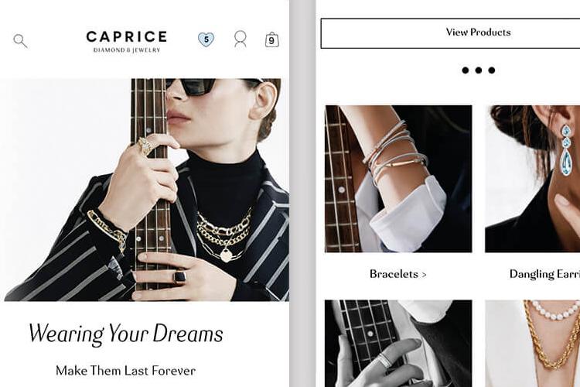Open shopping bag icon showing 9
The width and height of the screenshot is (580, 387).
pos(272,39)
